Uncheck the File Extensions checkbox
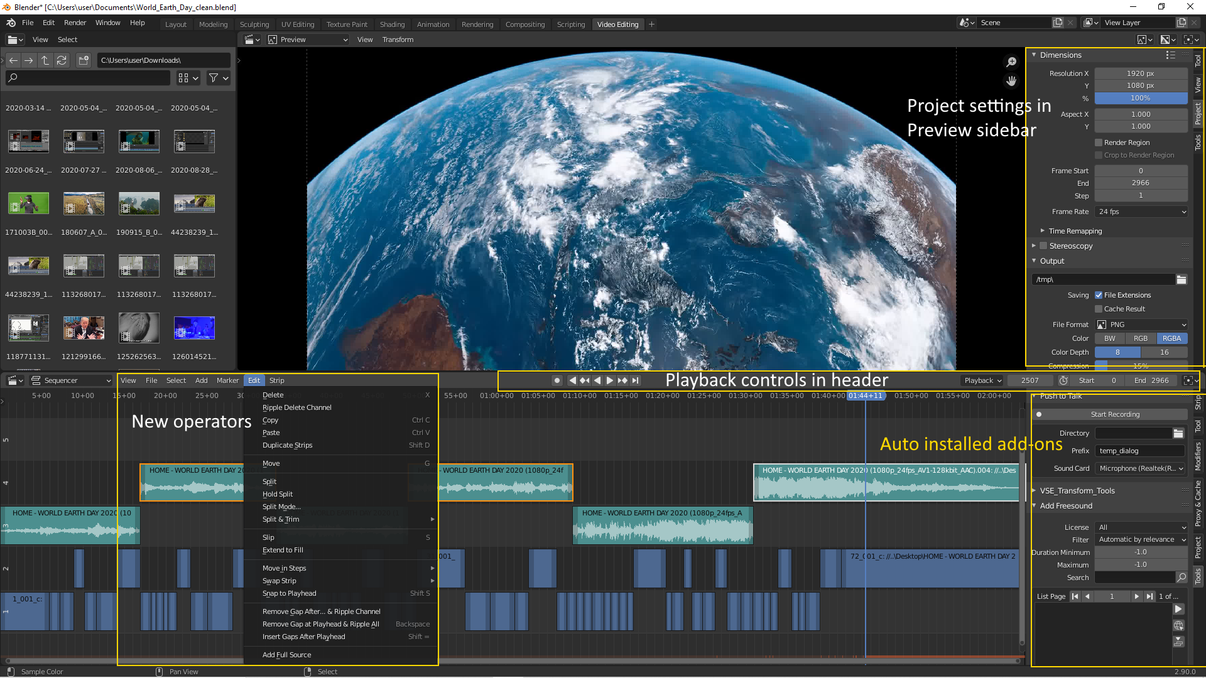Image resolution: width=1206 pixels, height=678 pixels. click(1099, 295)
